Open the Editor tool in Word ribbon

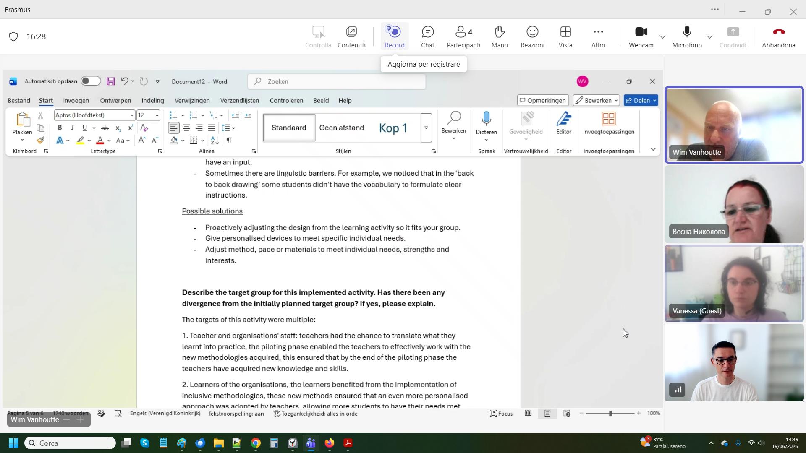pos(564,123)
